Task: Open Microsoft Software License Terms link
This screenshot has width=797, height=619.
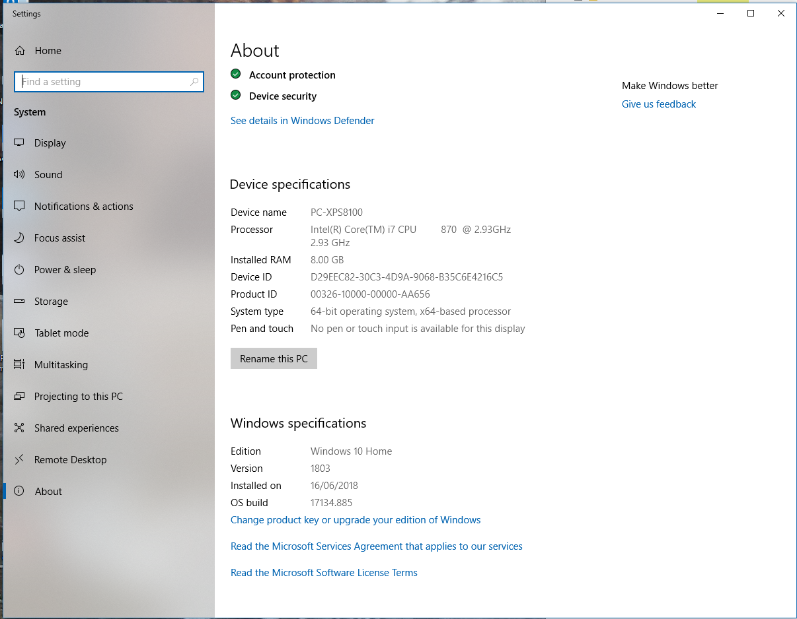Action: (x=324, y=573)
